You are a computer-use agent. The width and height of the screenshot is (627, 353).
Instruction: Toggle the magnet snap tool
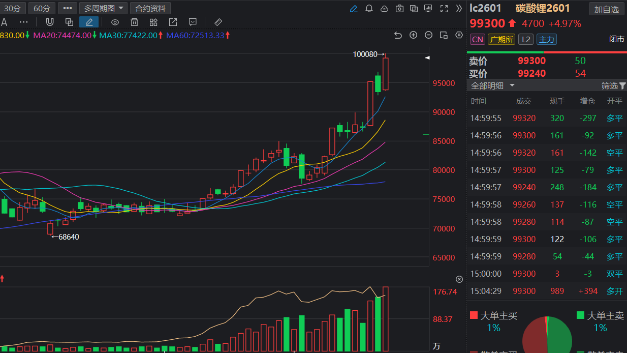coord(49,22)
